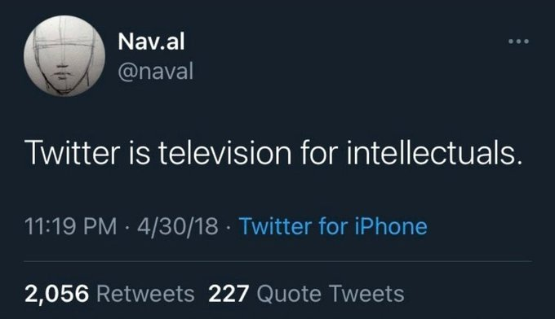Click the word Quote in the stats row
The height and width of the screenshot is (319, 555).
[289, 294]
